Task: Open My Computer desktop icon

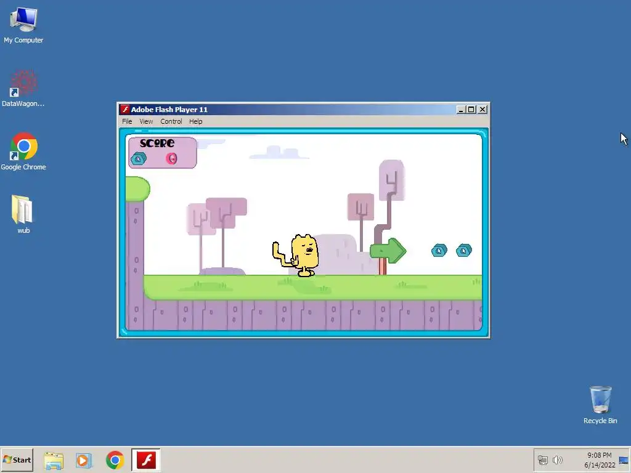Action: pos(23,25)
